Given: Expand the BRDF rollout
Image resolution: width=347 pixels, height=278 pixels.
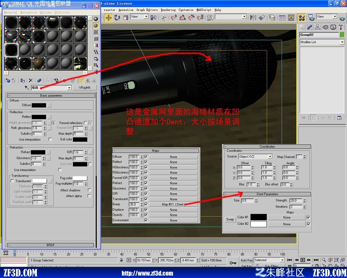Looking at the screenshot, I should coord(51,245).
